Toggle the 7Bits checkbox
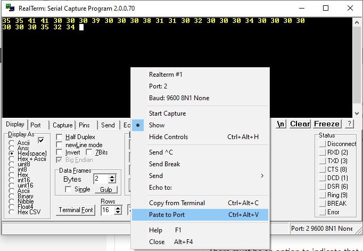This screenshot has width=363, height=251. 89,152
